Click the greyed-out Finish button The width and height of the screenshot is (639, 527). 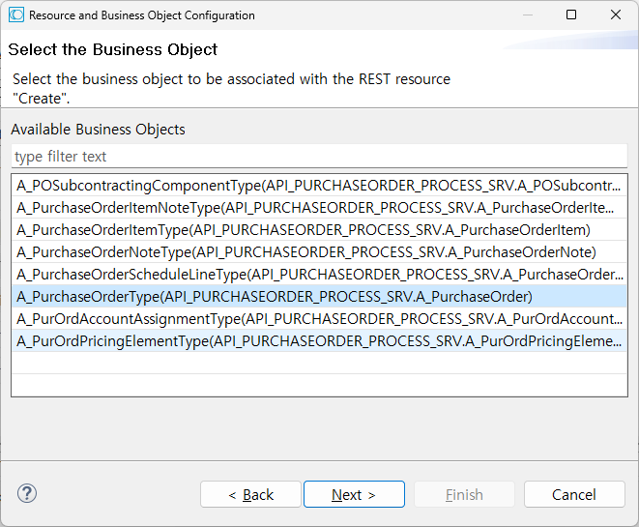click(464, 494)
